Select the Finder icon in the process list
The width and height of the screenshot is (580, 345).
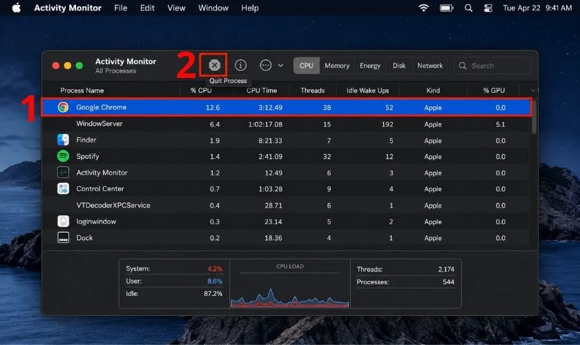point(63,140)
